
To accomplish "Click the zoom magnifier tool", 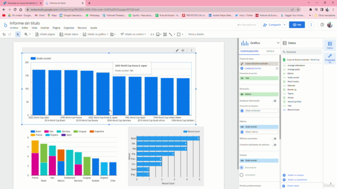I will (26, 34).
